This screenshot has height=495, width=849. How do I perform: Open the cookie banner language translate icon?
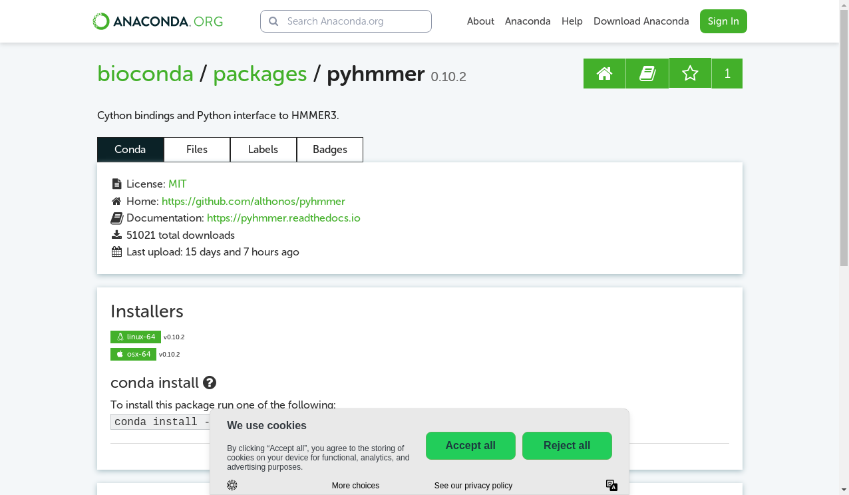(x=611, y=485)
